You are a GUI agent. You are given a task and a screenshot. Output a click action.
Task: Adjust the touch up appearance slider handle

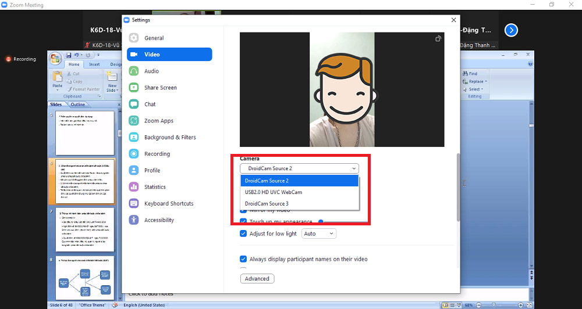321,221
